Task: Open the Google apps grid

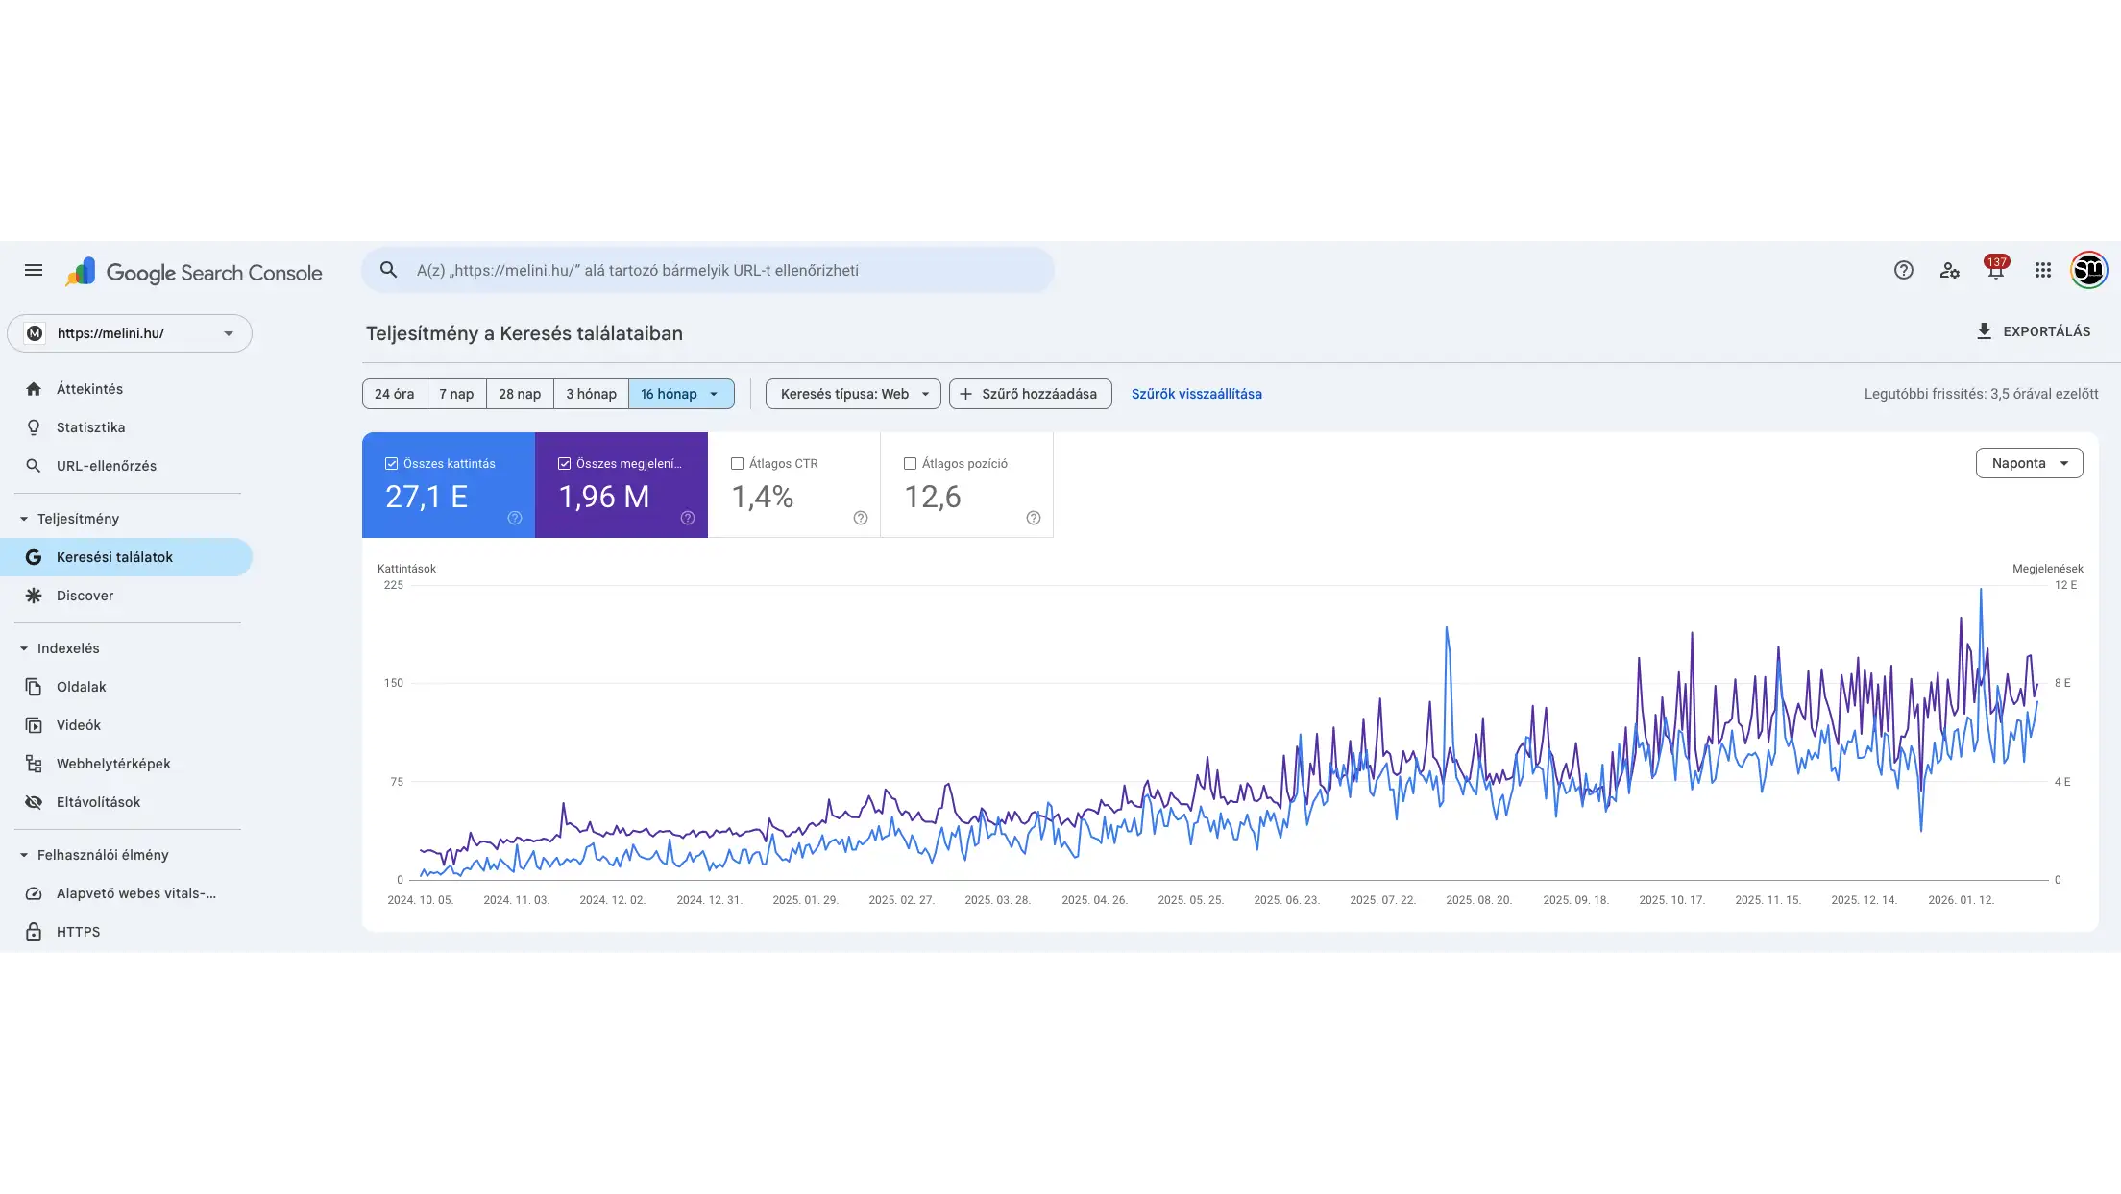Action: 2043,270
